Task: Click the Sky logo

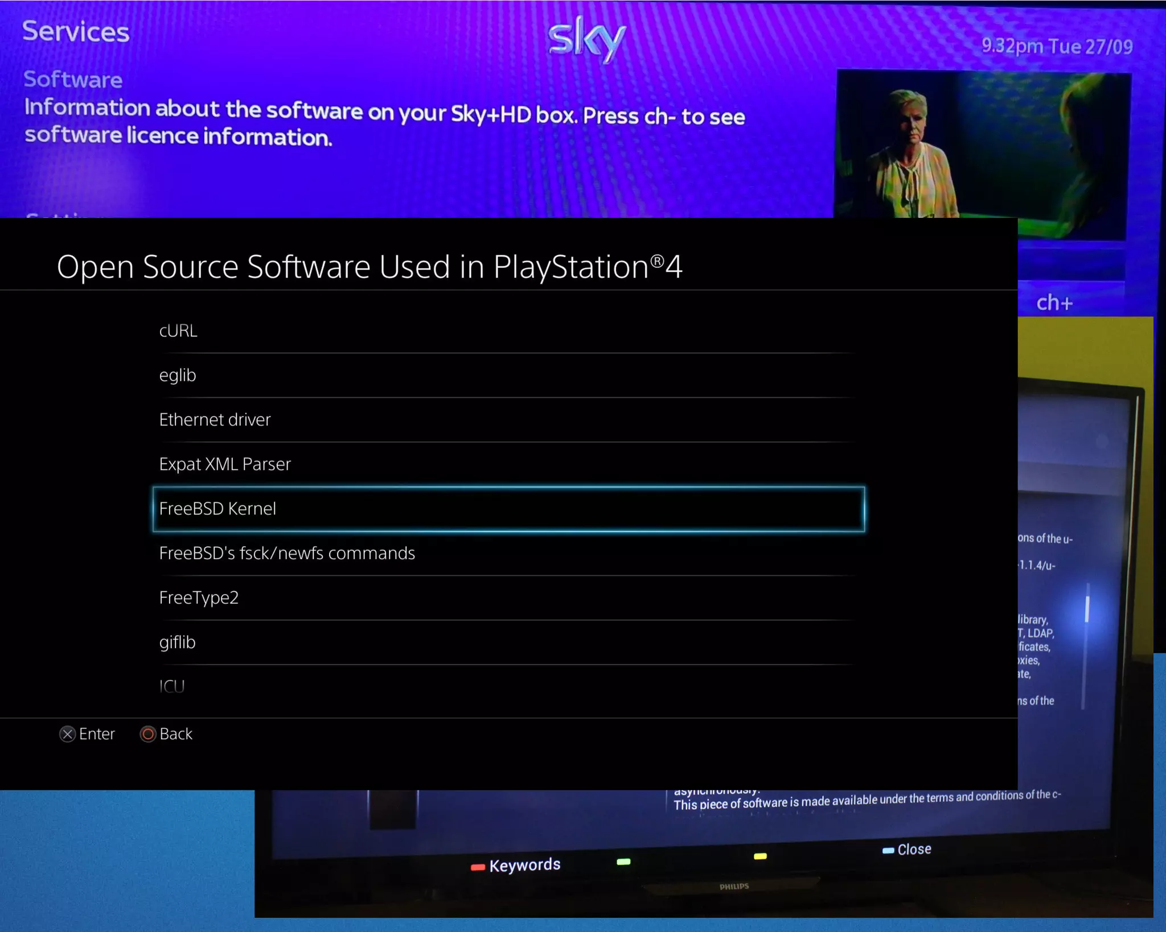Action: 586,39
